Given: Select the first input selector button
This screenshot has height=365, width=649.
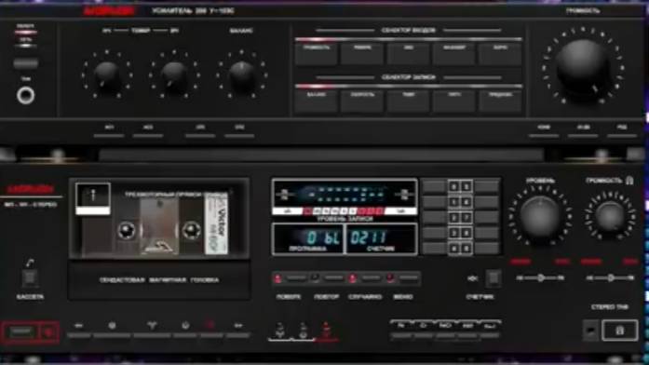Looking at the screenshot, I should (317, 54).
